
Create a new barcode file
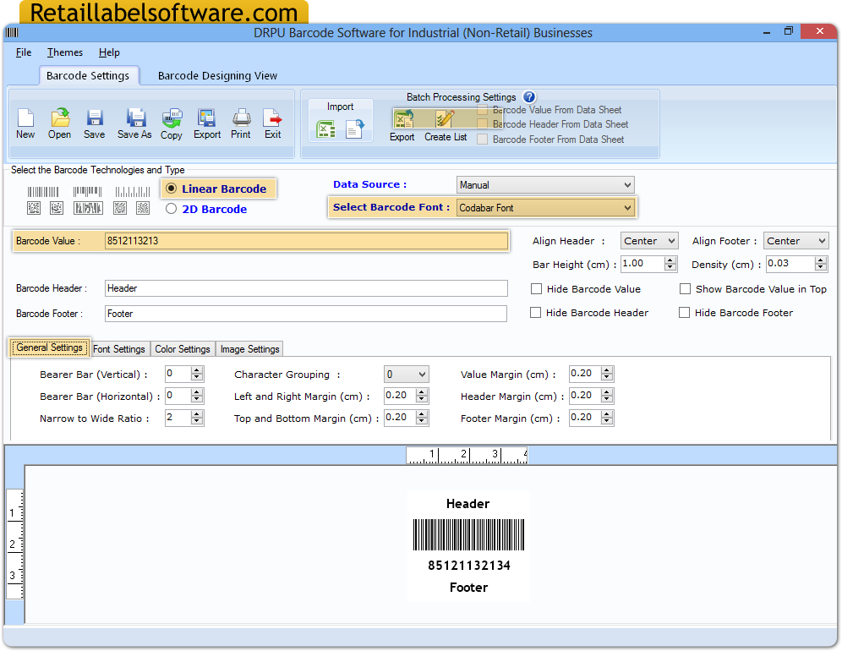pos(25,123)
